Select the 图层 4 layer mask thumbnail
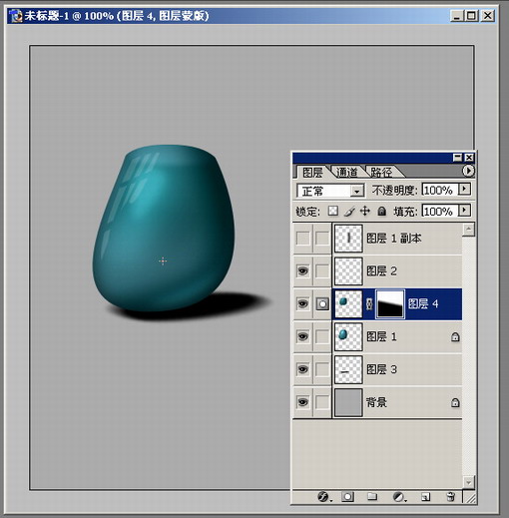 (x=390, y=304)
